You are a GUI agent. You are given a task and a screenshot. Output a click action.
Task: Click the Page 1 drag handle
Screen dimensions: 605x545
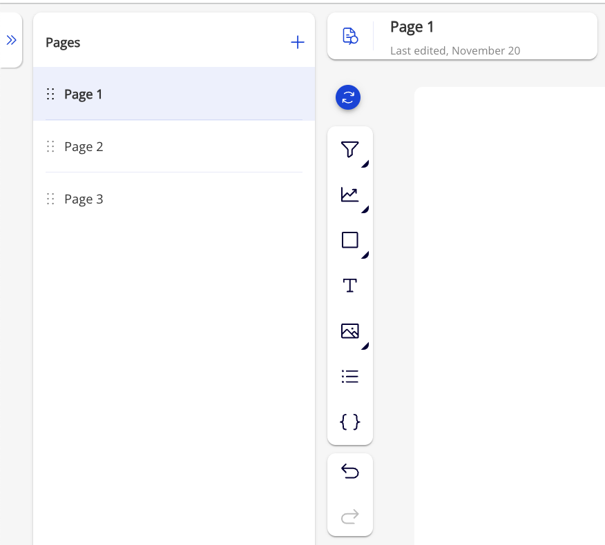point(50,95)
